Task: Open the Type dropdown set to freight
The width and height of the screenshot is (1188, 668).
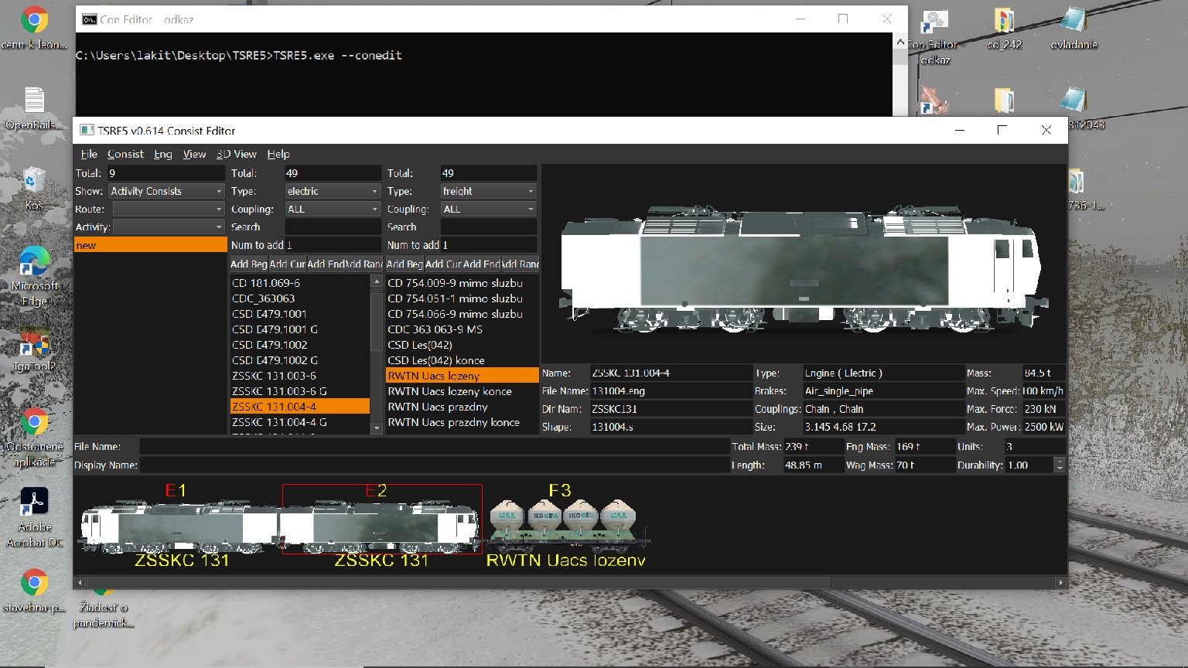Action: pyautogui.click(x=488, y=191)
